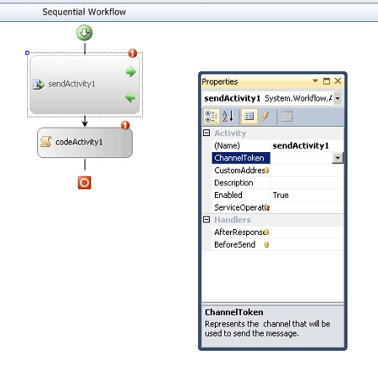Open the grayed Property Pages icon

pyautogui.click(x=286, y=116)
